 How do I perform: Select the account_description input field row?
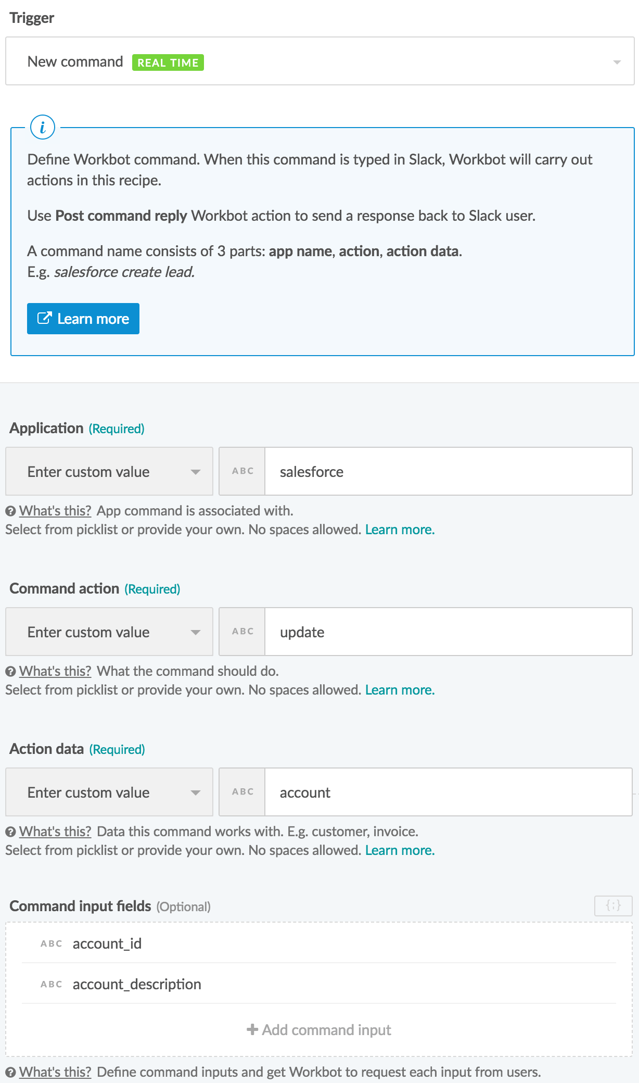[x=318, y=984]
